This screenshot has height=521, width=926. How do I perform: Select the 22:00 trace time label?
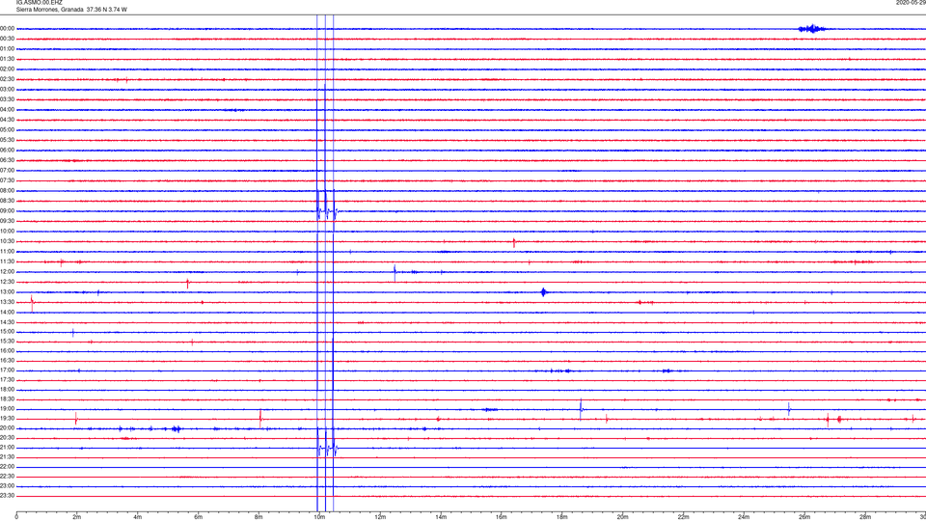[8, 466]
